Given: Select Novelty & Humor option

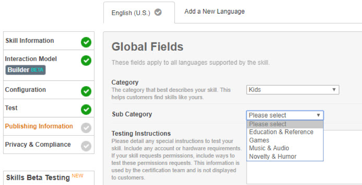Looking at the screenshot, I should click(272, 157).
